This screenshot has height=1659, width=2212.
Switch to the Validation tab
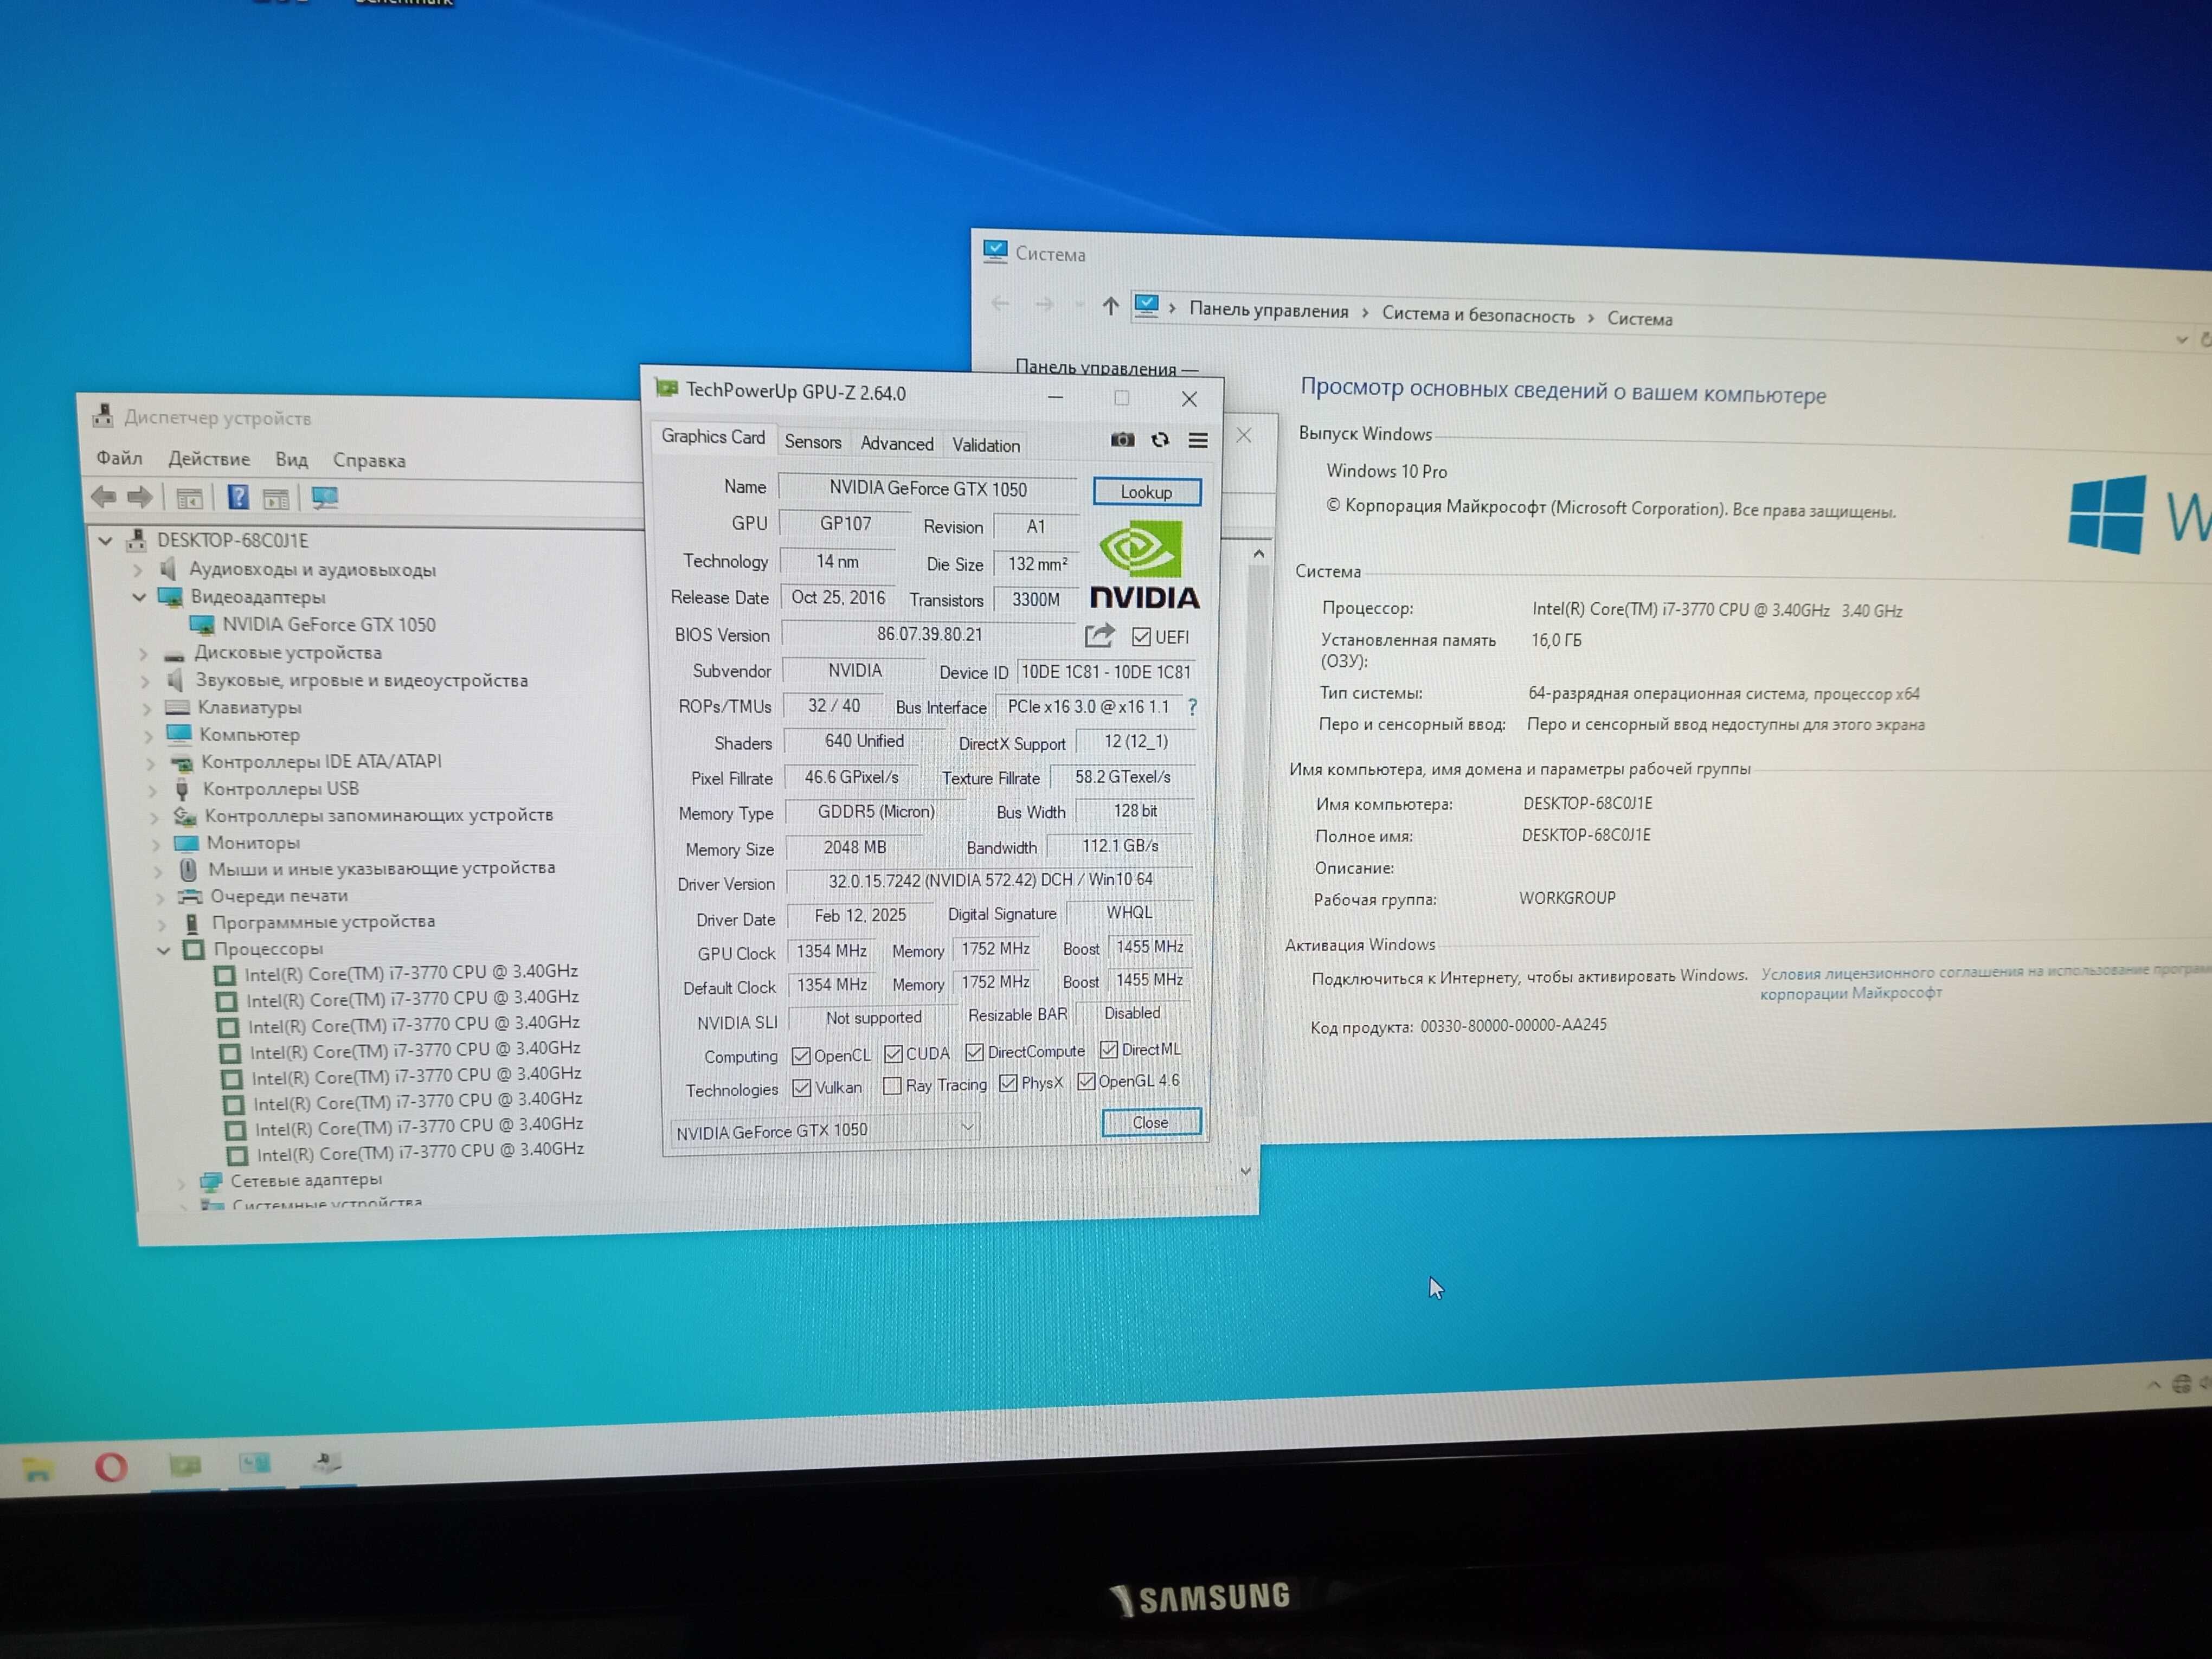[986, 445]
